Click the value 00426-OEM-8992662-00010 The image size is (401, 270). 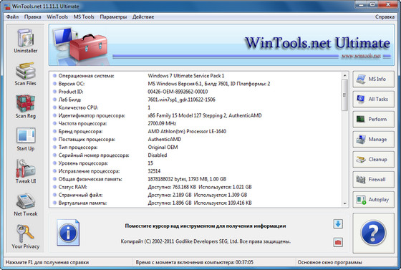[178, 92]
